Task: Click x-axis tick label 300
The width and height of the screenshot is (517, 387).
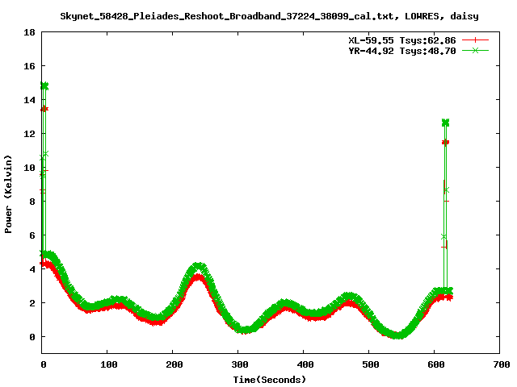Action: click(x=239, y=364)
